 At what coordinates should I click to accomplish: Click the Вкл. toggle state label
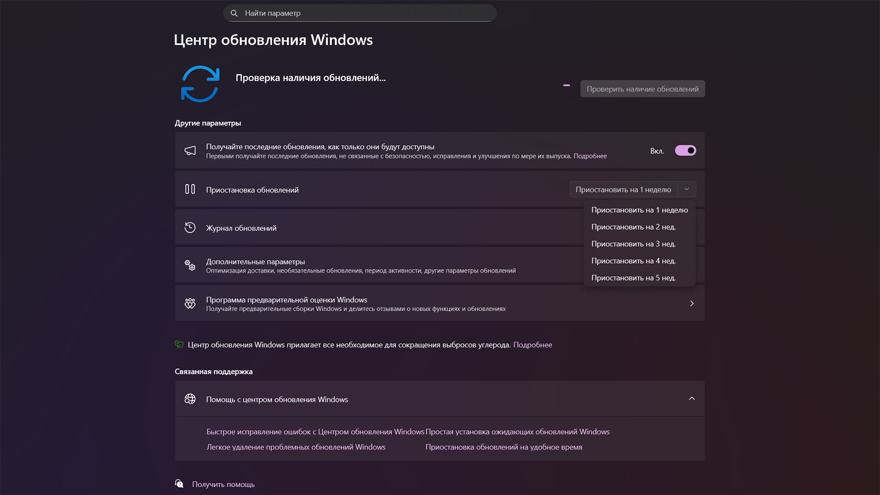tap(657, 151)
